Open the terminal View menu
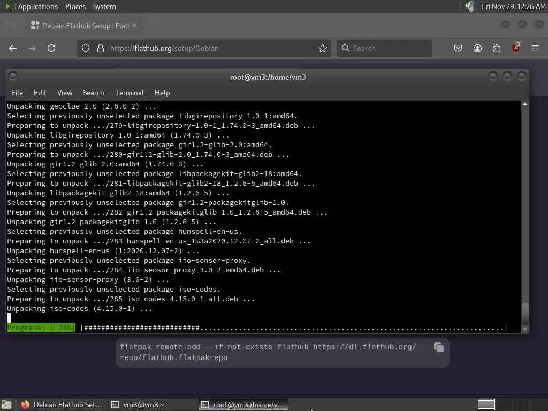This screenshot has width=548, height=411. [65, 93]
